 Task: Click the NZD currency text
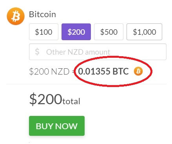(60, 71)
